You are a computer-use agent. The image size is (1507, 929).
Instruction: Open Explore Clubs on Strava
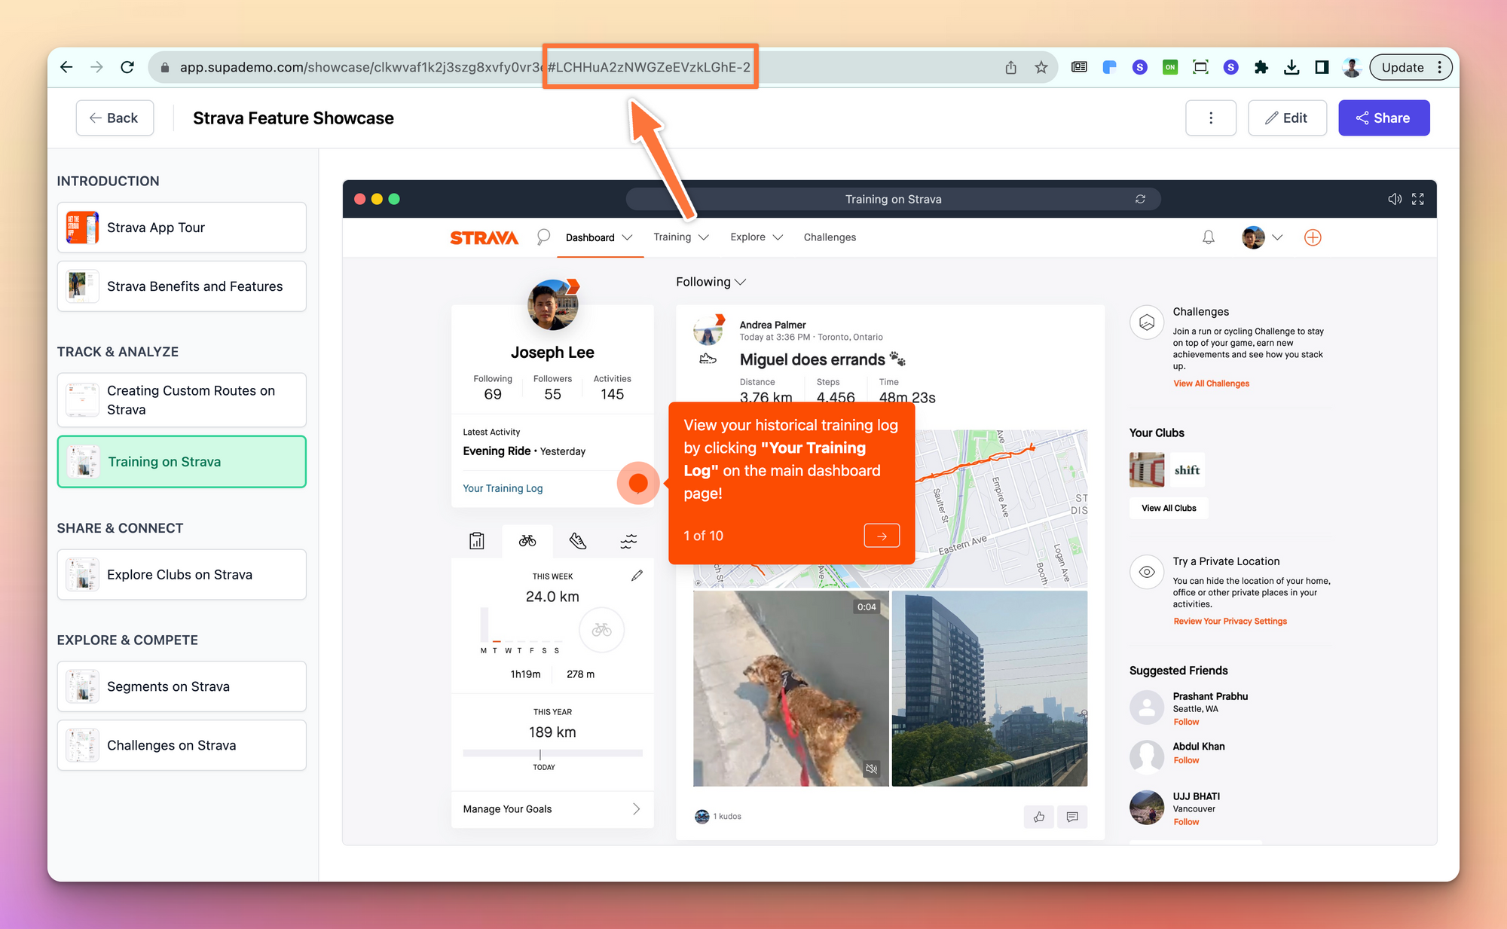click(x=182, y=575)
